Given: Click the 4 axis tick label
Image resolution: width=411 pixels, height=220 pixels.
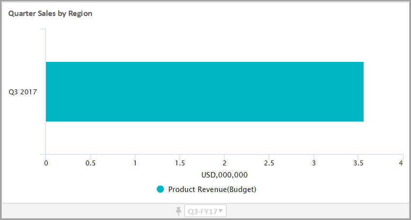Looking at the screenshot, I should pos(401,163).
